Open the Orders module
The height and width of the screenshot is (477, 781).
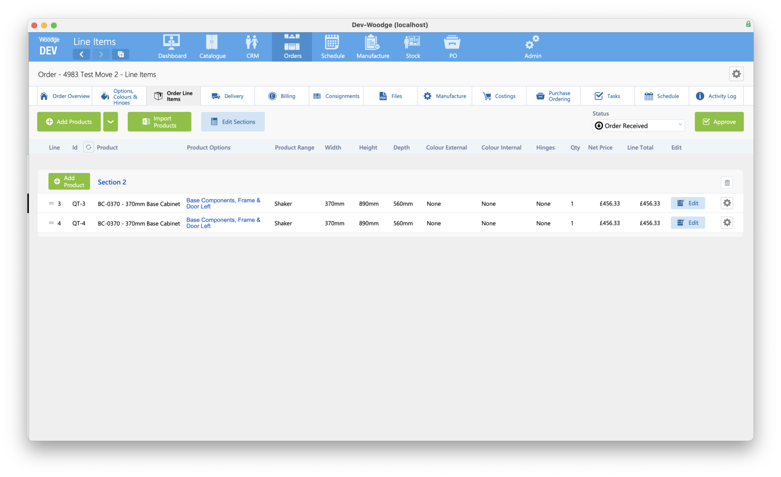[292, 47]
